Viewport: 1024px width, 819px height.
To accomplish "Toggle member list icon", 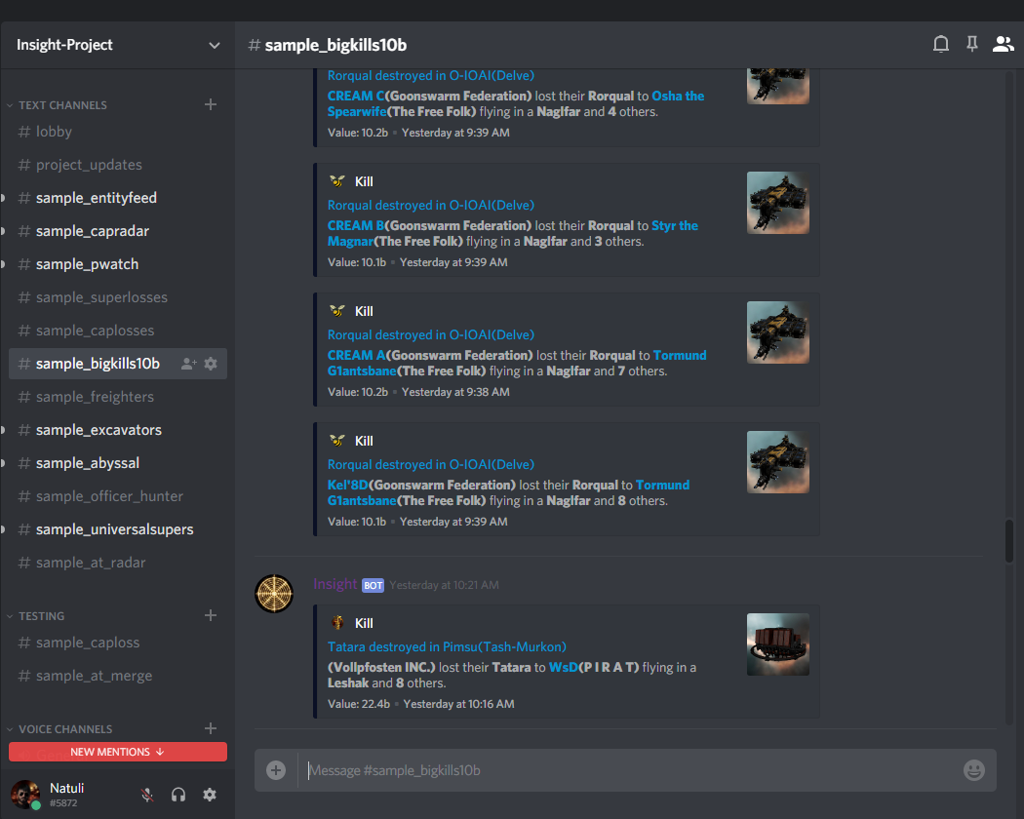I will click(x=1004, y=44).
